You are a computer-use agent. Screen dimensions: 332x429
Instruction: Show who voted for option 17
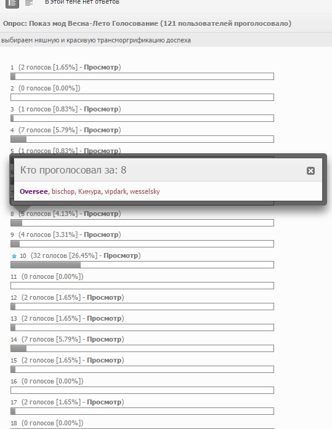105,402
